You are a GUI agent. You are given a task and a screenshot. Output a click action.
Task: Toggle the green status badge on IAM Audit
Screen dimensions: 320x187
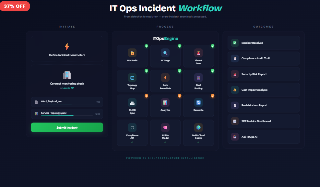coord(146,46)
